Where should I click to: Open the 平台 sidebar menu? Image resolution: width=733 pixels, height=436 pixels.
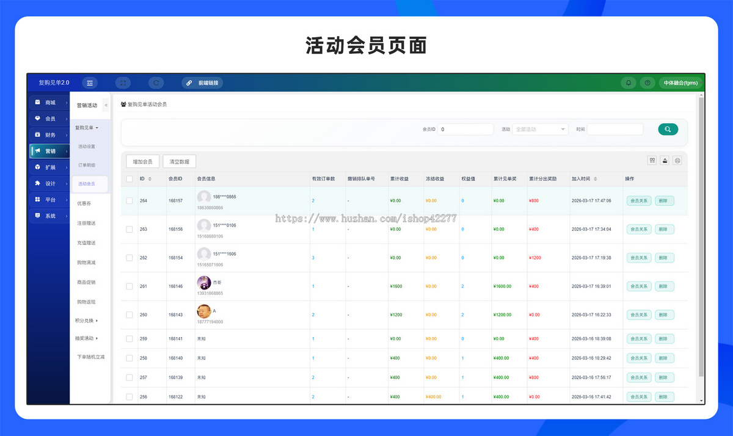click(49, 200)
